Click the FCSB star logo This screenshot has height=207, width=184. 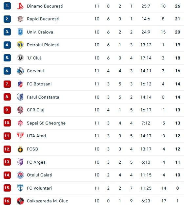[20, 149]
